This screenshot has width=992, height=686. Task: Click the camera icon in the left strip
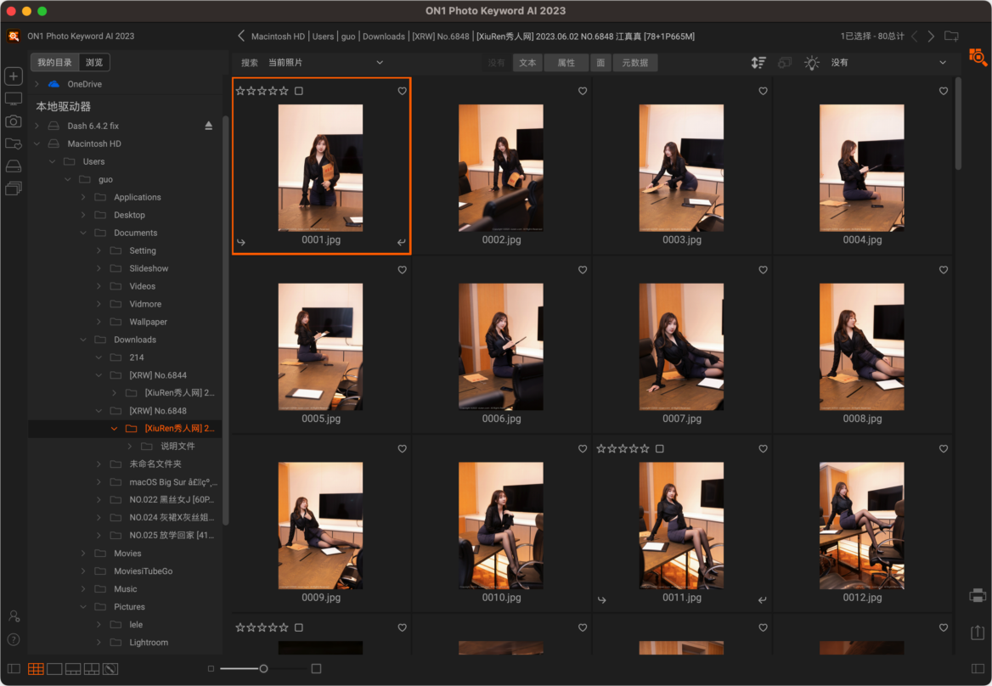coord(14,121)
